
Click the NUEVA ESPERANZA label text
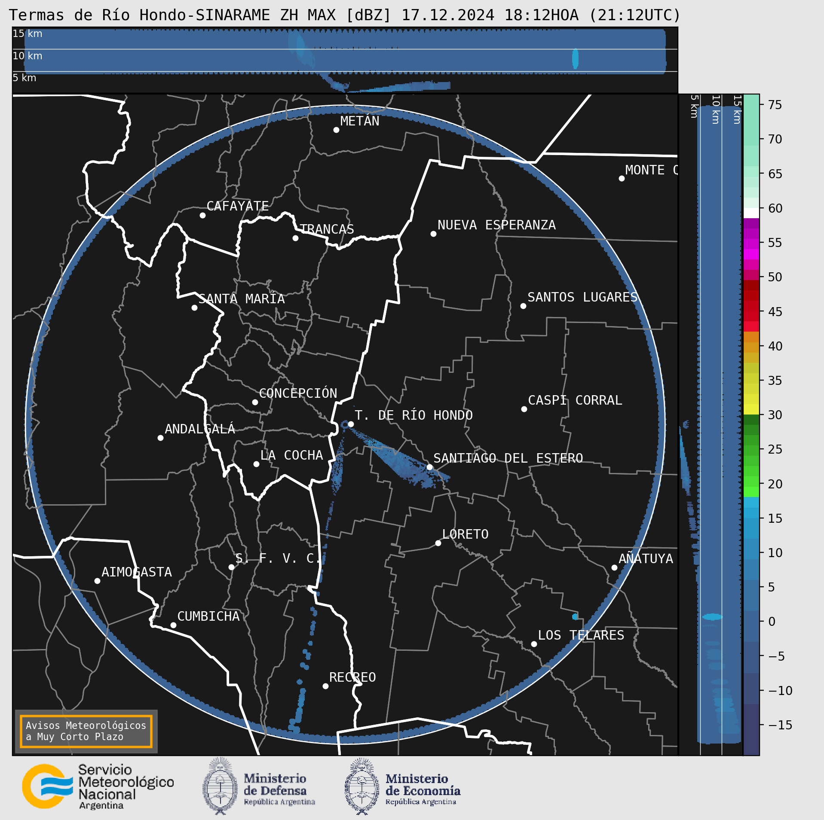pos(496,225)
